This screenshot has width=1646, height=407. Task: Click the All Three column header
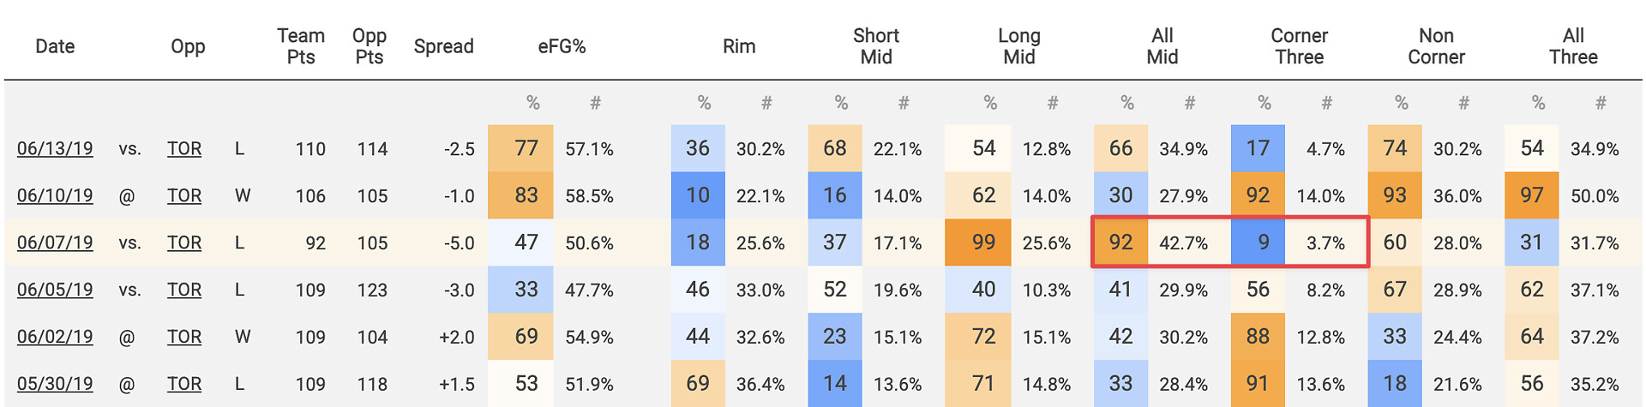click(x=1573, y=46)
